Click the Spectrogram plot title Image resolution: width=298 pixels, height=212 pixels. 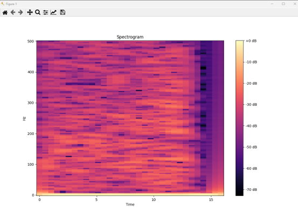coord(130,37)
